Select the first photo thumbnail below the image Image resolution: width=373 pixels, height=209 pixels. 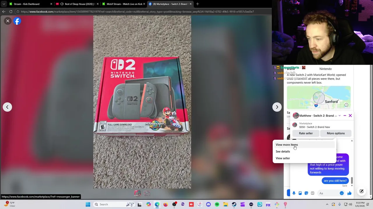coord(138,193)
